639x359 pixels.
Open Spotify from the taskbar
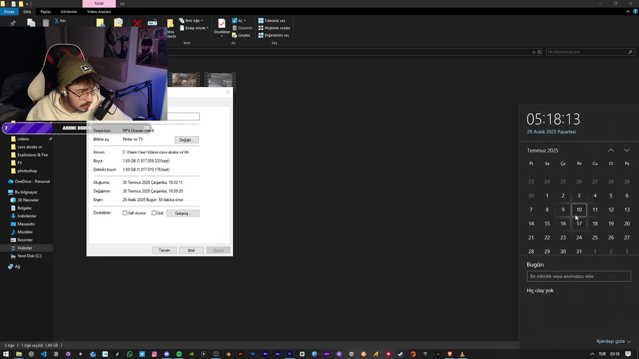[179, 354]
